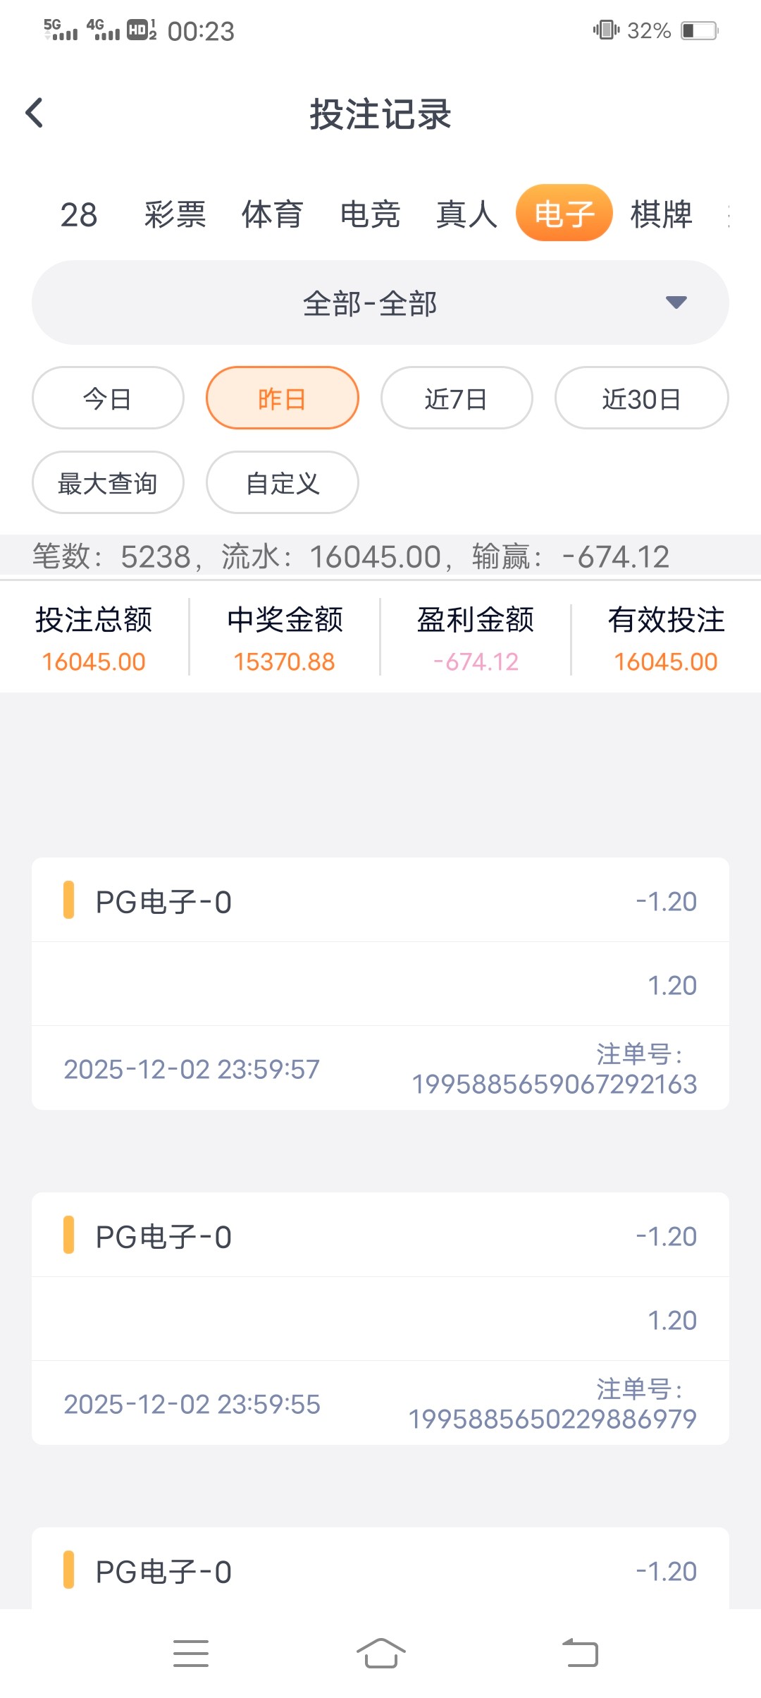This screenshot has height=1698, width=761.
Task: Select the 今日 date filter
Action: point(108,398)
